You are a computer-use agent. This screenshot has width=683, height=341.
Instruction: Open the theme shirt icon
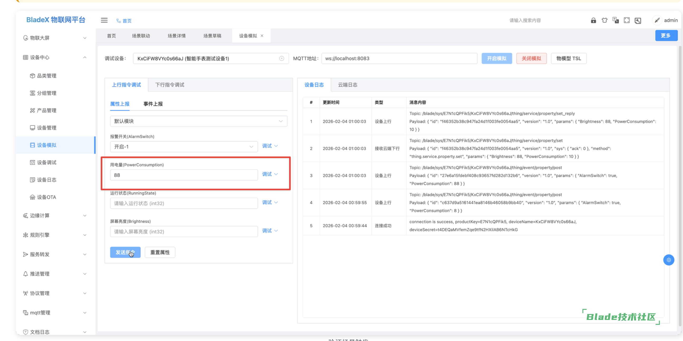click(x=604, y=21)
